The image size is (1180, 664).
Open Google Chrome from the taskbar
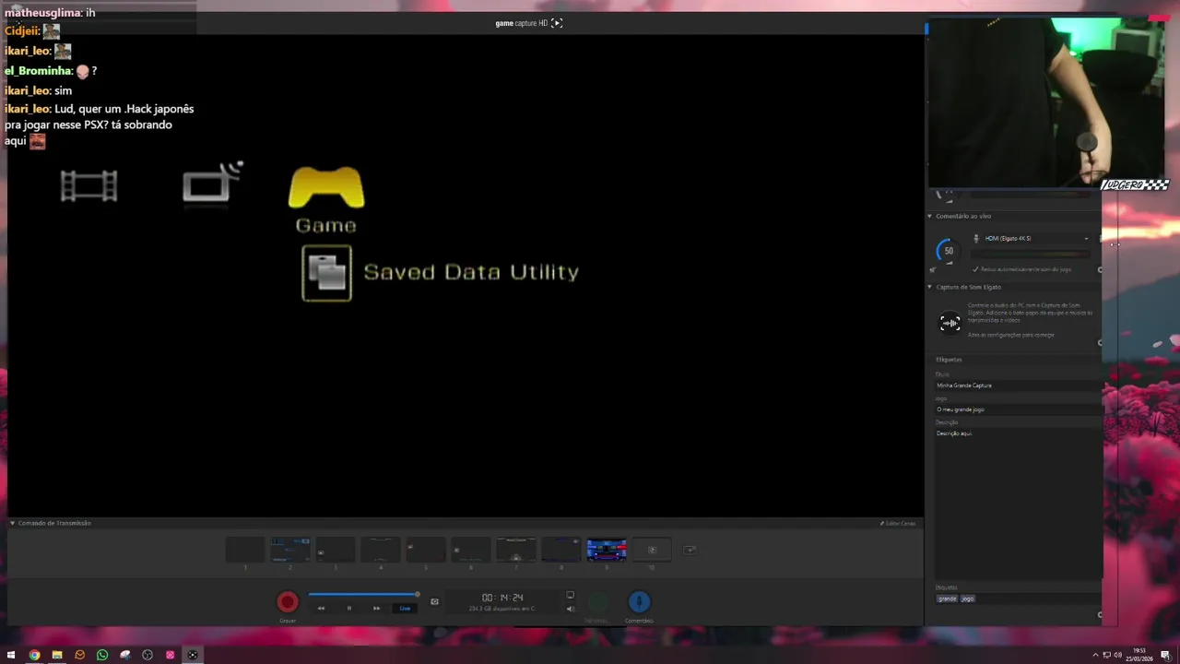(34, 655)
